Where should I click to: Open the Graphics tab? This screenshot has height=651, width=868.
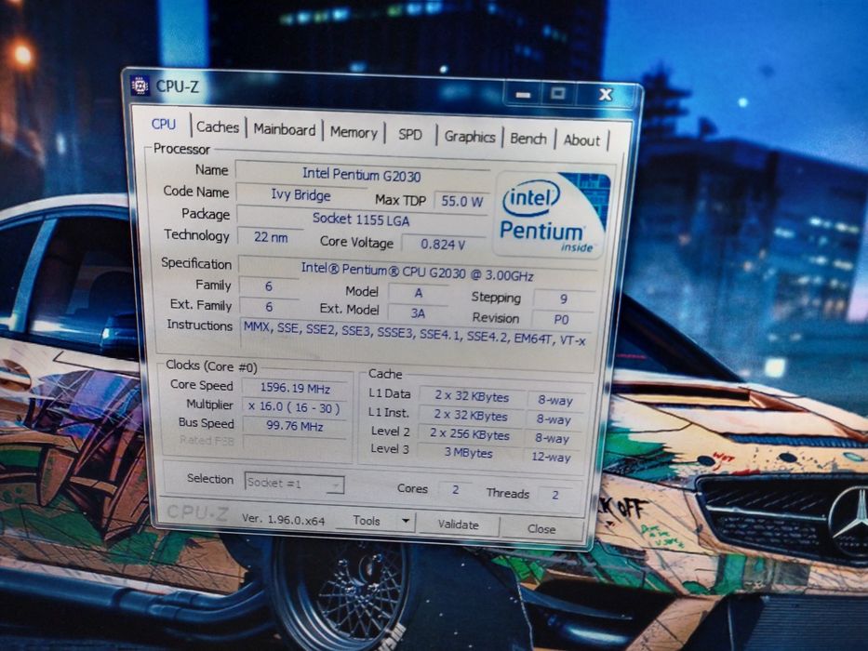click(x=470, y=137)
